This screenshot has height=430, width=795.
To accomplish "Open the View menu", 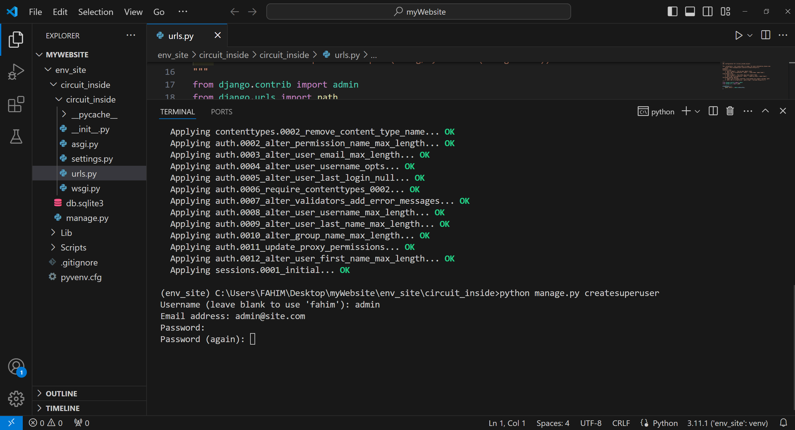I will (133, 12).
